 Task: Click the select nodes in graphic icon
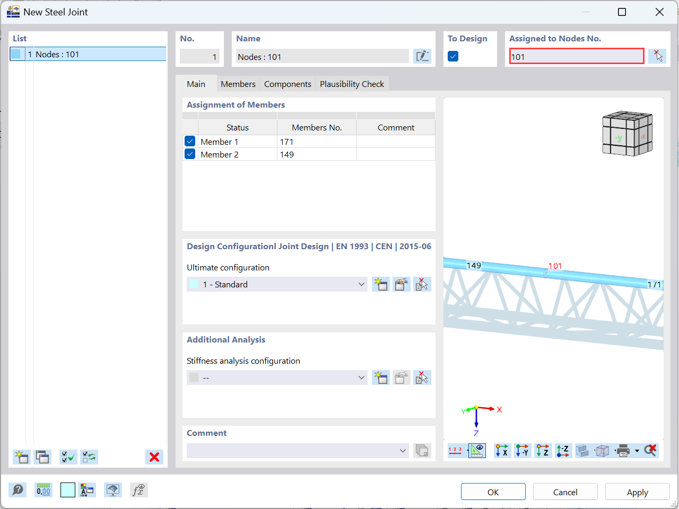[657, 56]
